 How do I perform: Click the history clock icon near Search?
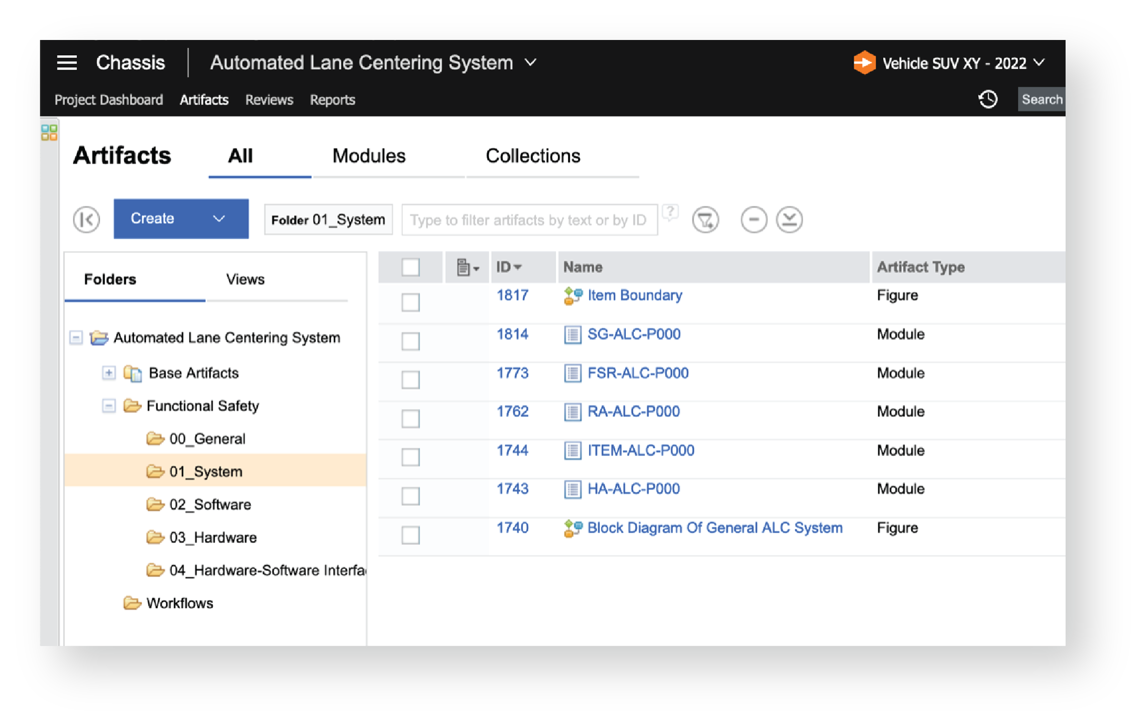pyautogui.click(x=988, y=99)
